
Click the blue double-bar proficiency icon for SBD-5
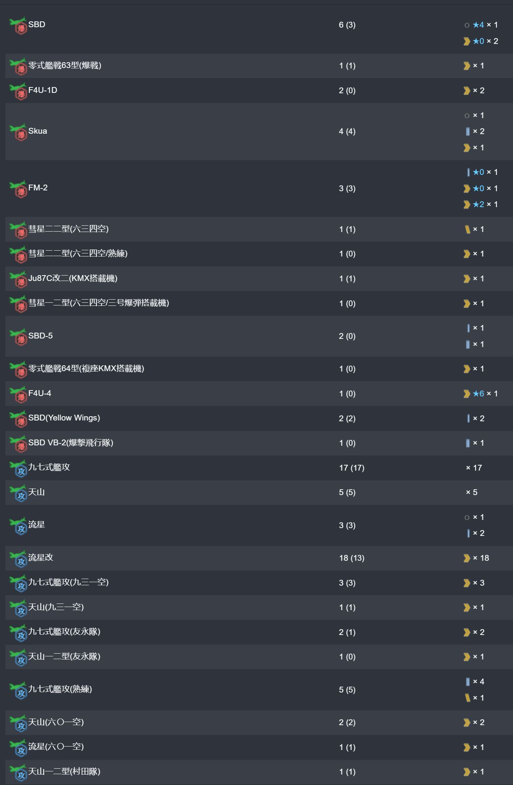coord(468,344)
